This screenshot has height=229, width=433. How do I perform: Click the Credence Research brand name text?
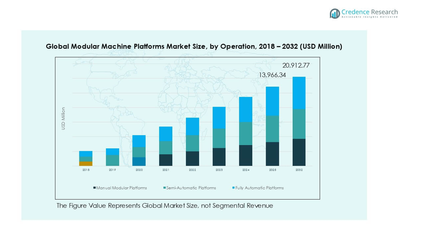[x=369, y=12]
